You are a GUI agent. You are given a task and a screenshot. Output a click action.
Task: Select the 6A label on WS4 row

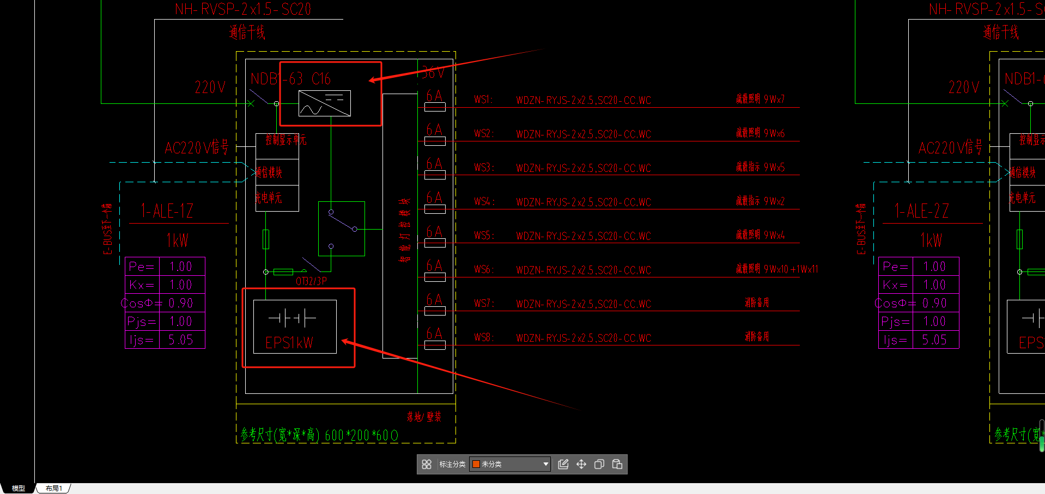pos(434,197)
